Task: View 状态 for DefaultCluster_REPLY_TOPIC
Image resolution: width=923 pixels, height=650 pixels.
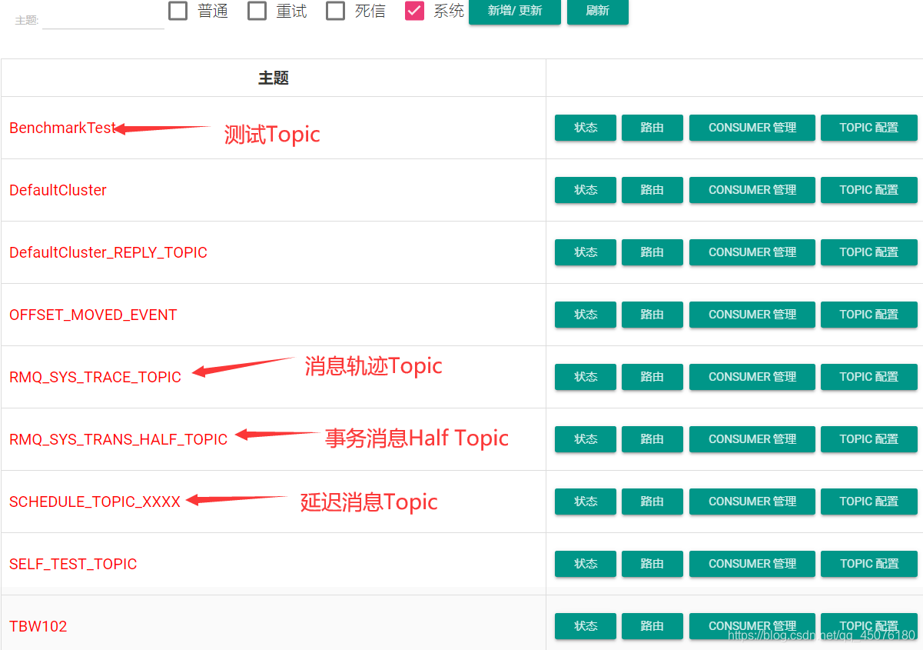Action: [586, 252]
